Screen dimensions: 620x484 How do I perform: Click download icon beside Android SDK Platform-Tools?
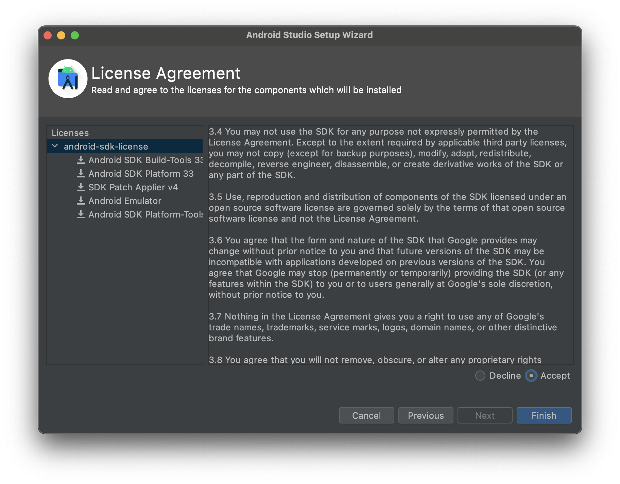81,214
